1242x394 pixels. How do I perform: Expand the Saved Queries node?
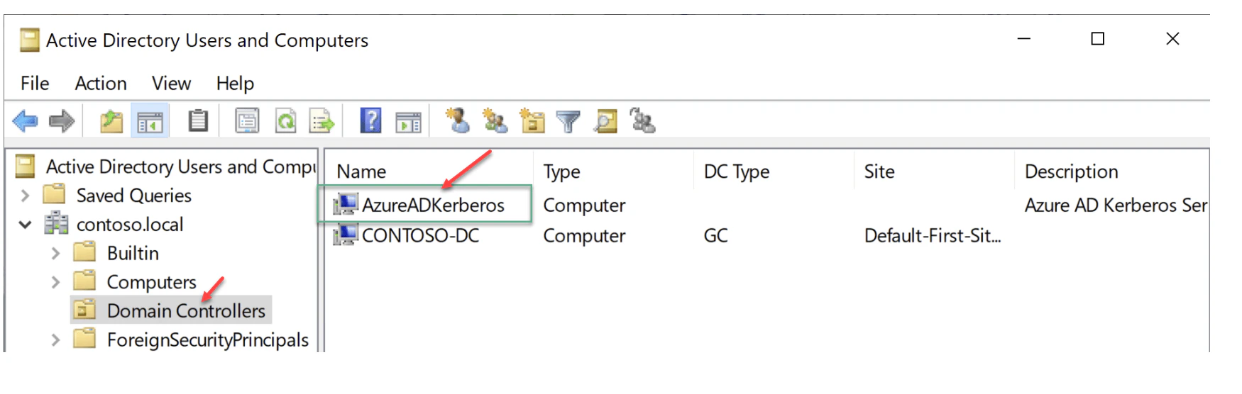(26, 195)
